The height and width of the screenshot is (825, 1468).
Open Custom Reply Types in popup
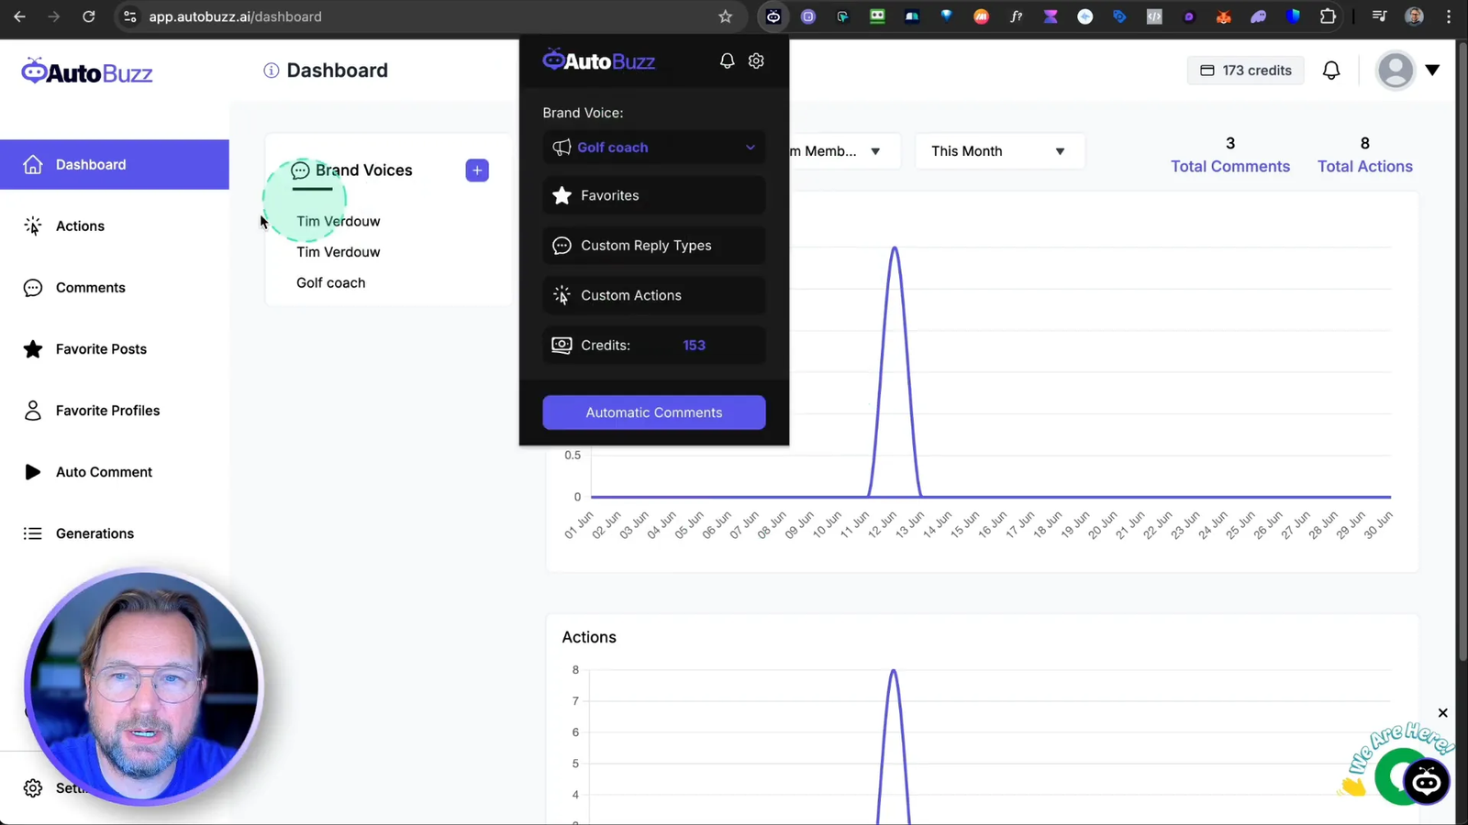[x=654, y=246]
